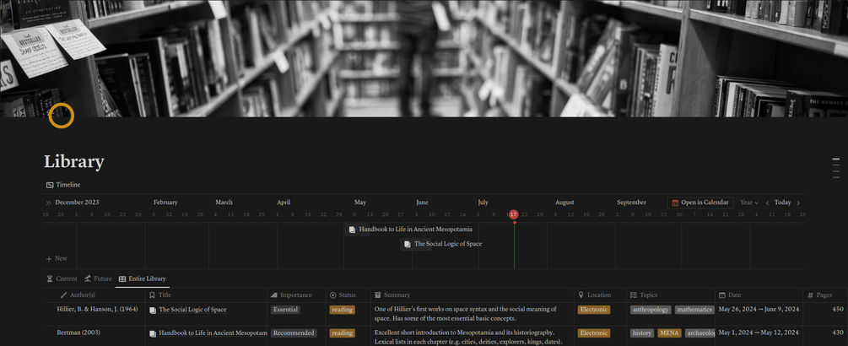Select Entire Library tab
Viewport: 848px width, 346px height.
(x=143, y=279)
